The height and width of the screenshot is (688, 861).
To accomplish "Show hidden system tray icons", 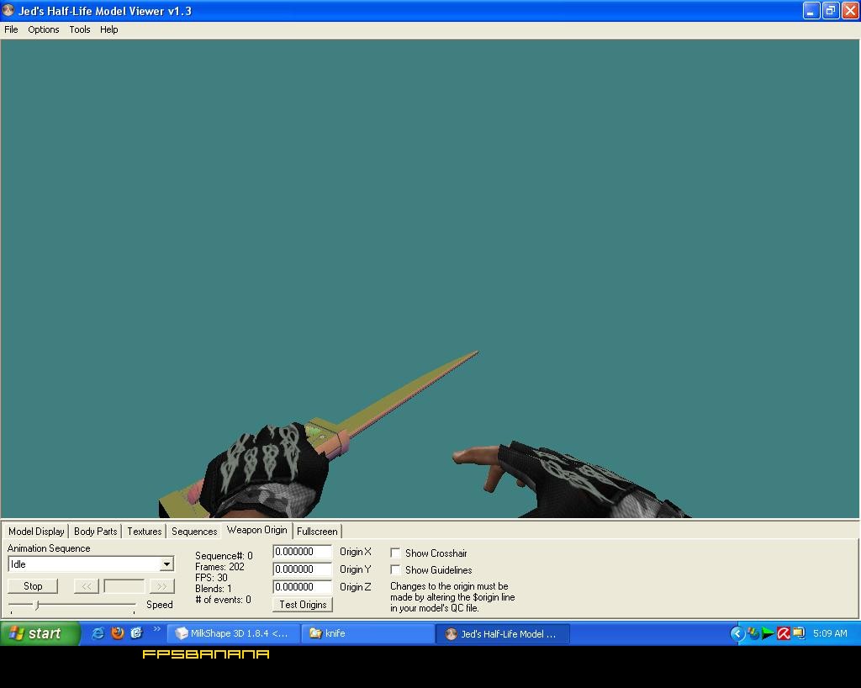I will (x=737, y=633).
